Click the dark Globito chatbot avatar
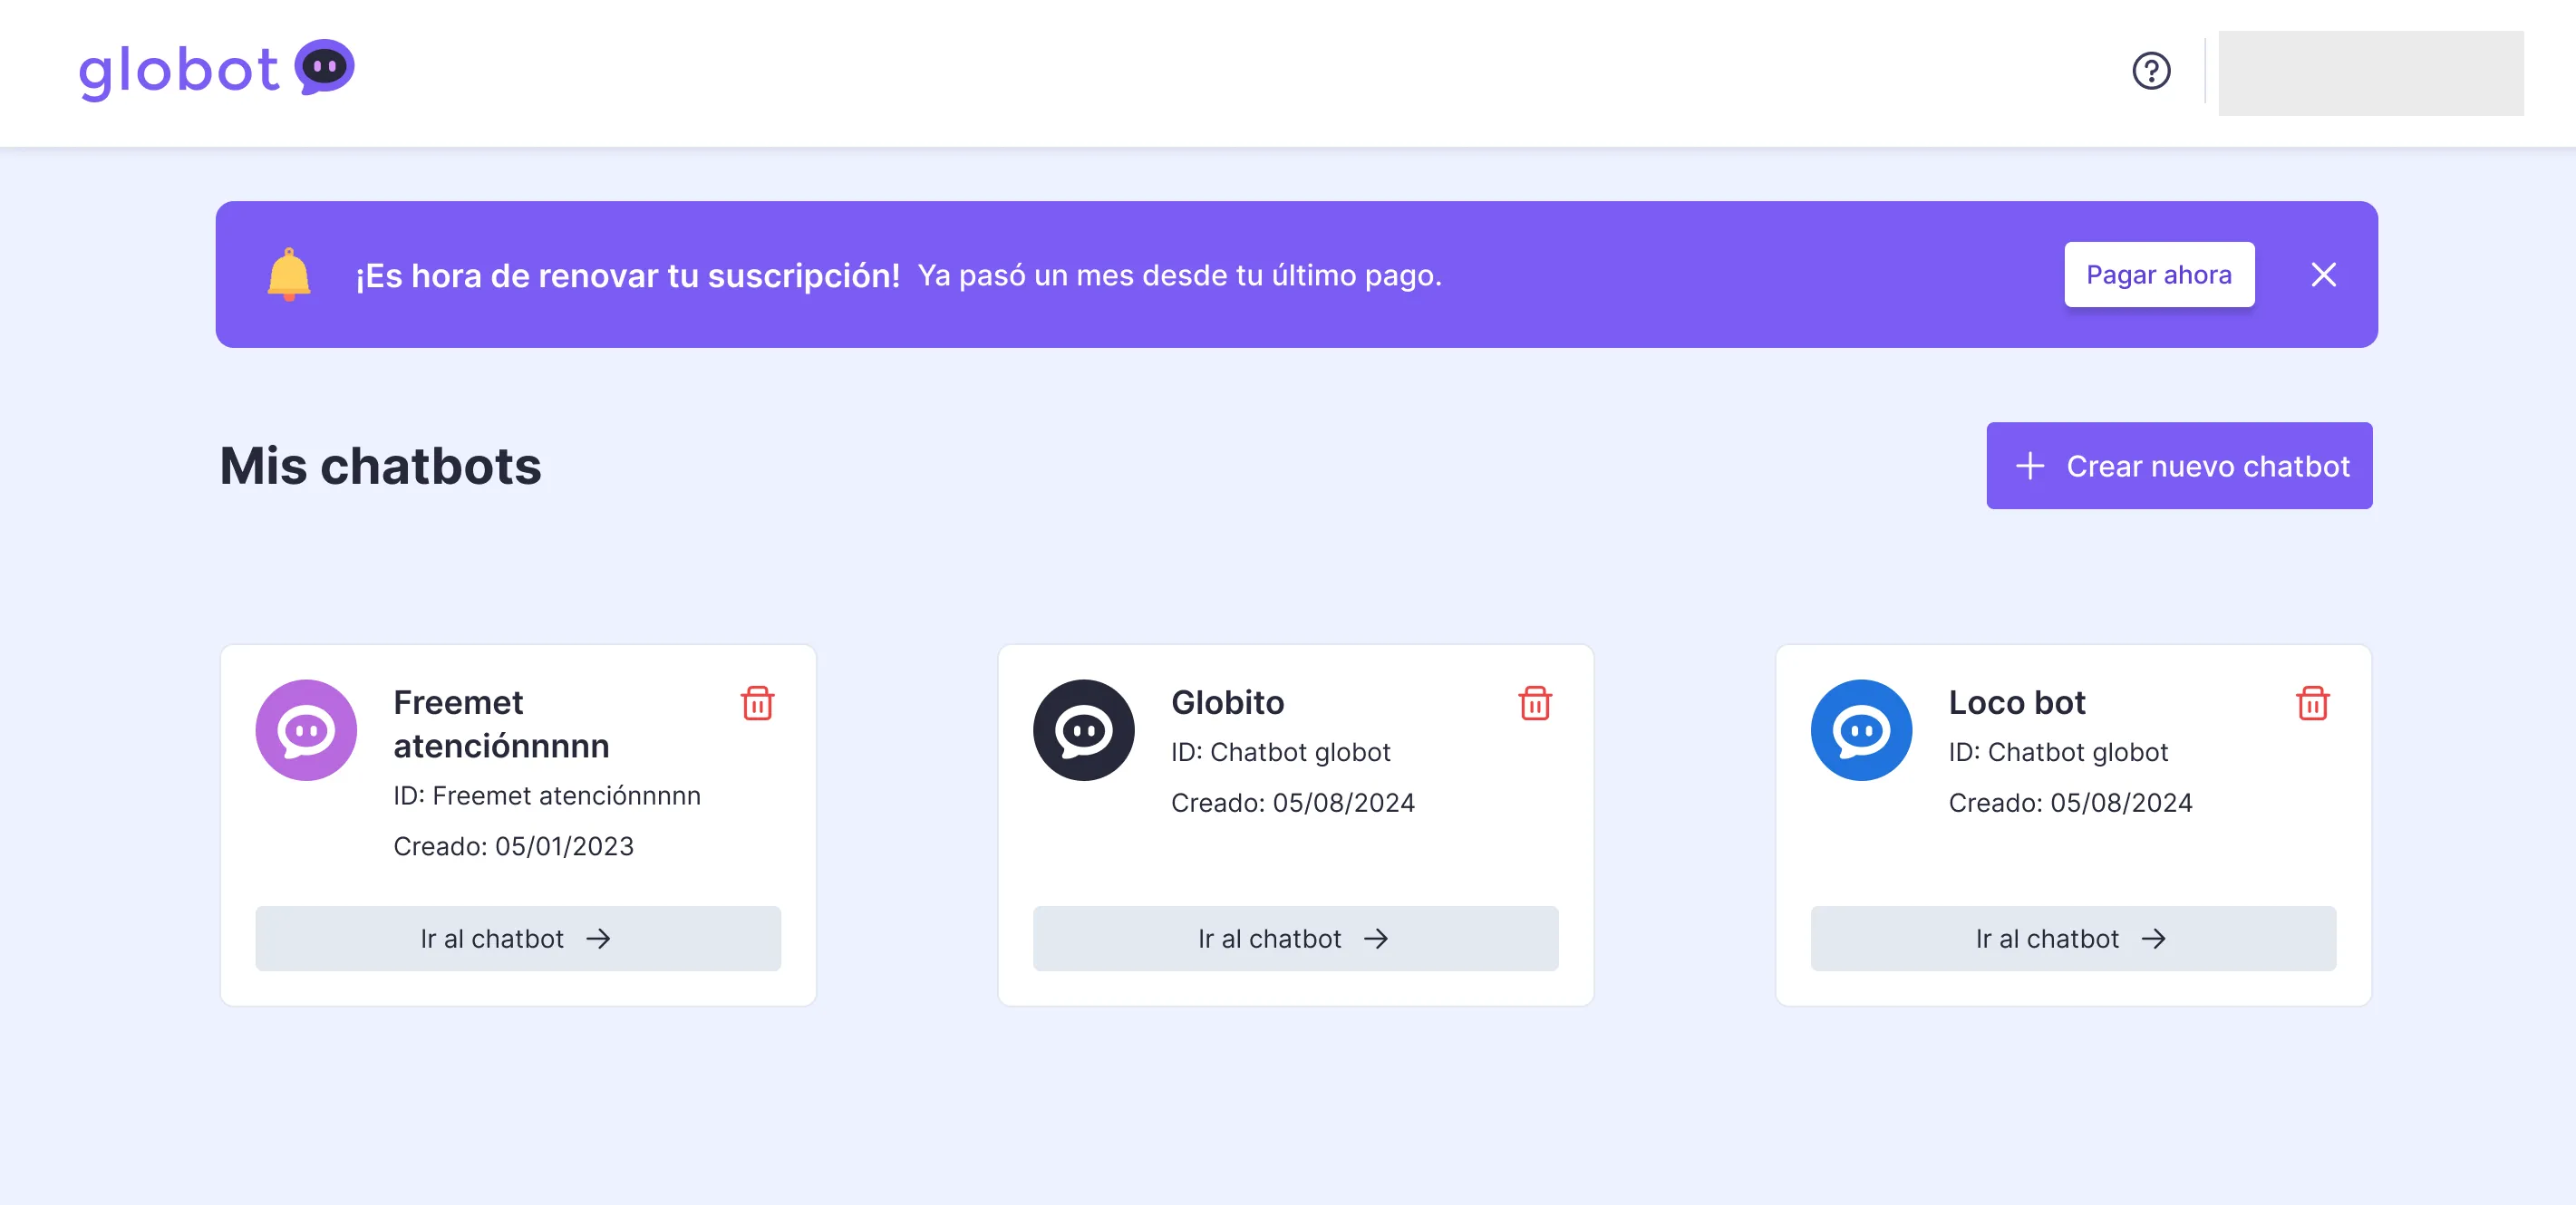 [x=1083, y=730]
